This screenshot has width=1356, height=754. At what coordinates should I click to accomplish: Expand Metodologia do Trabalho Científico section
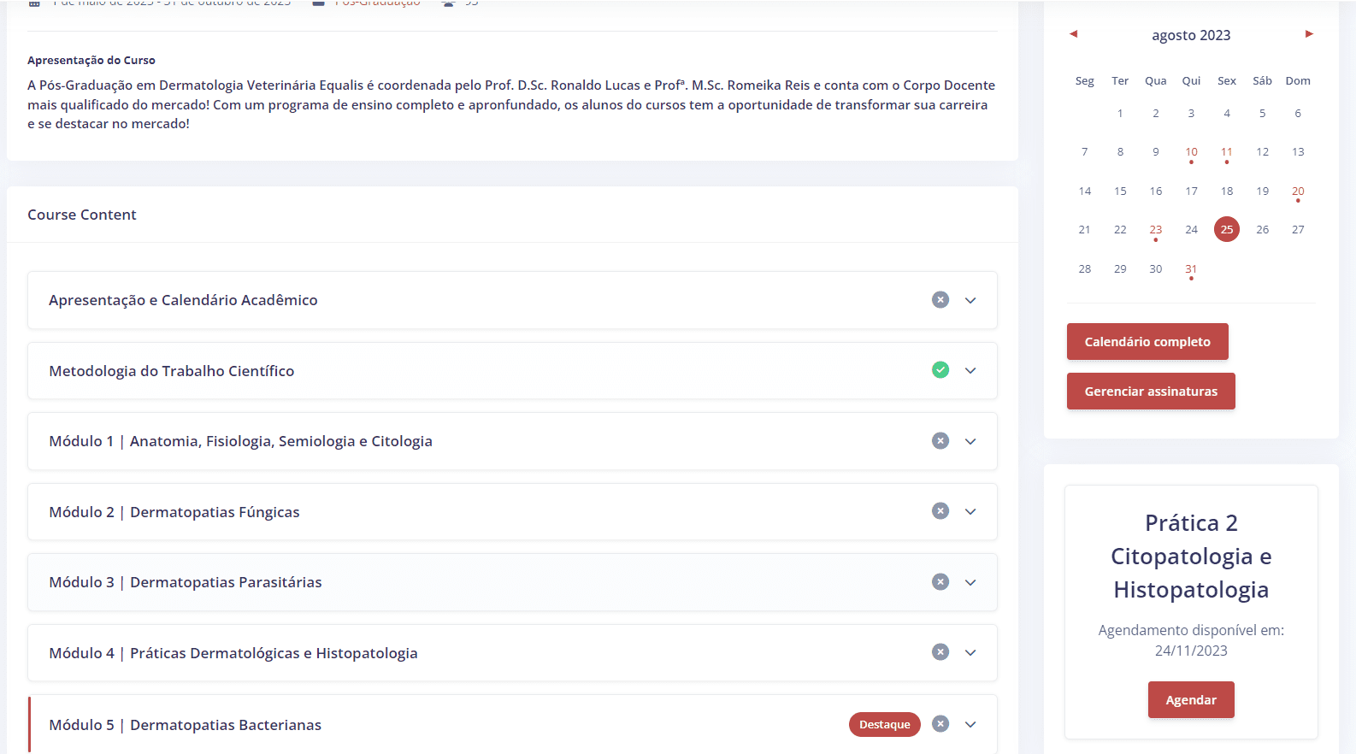tap(970, 370)
